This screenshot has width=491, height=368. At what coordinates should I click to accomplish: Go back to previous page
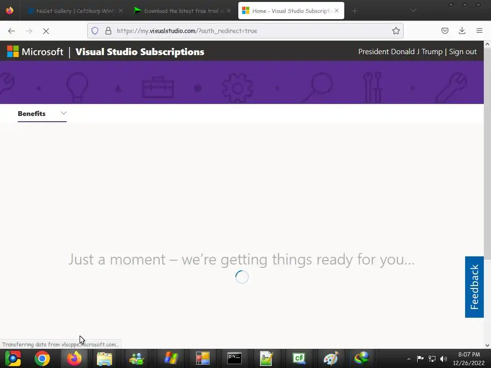click(12, 31)
